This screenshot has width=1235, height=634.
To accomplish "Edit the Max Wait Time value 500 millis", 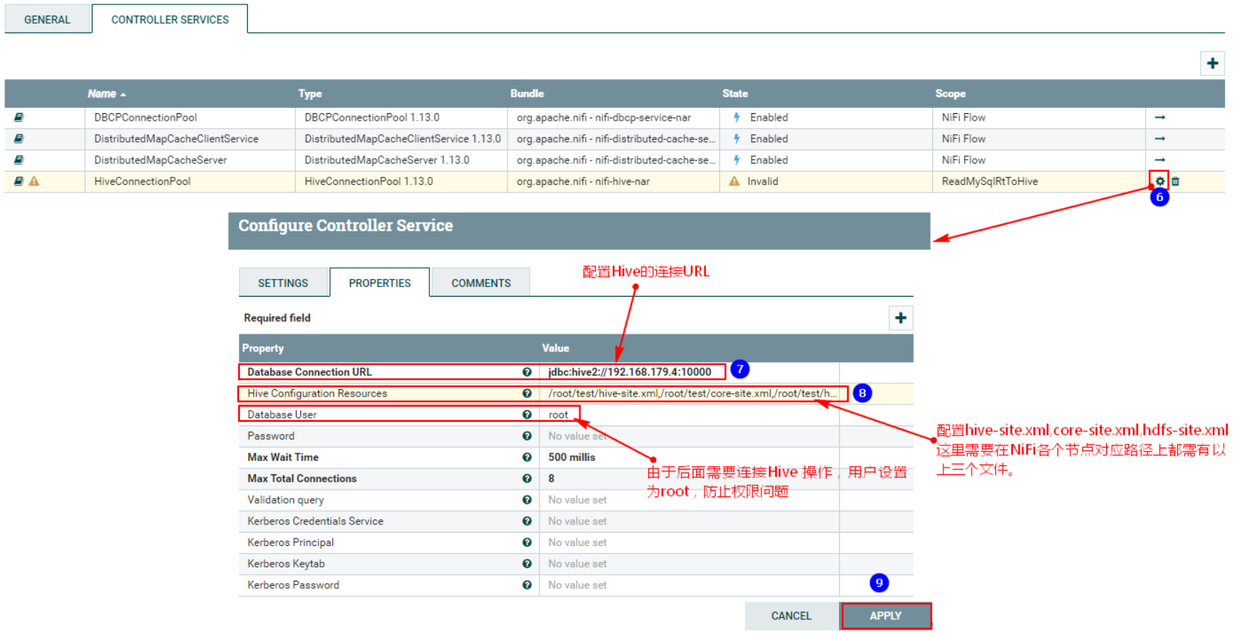I will pos(689,457).
